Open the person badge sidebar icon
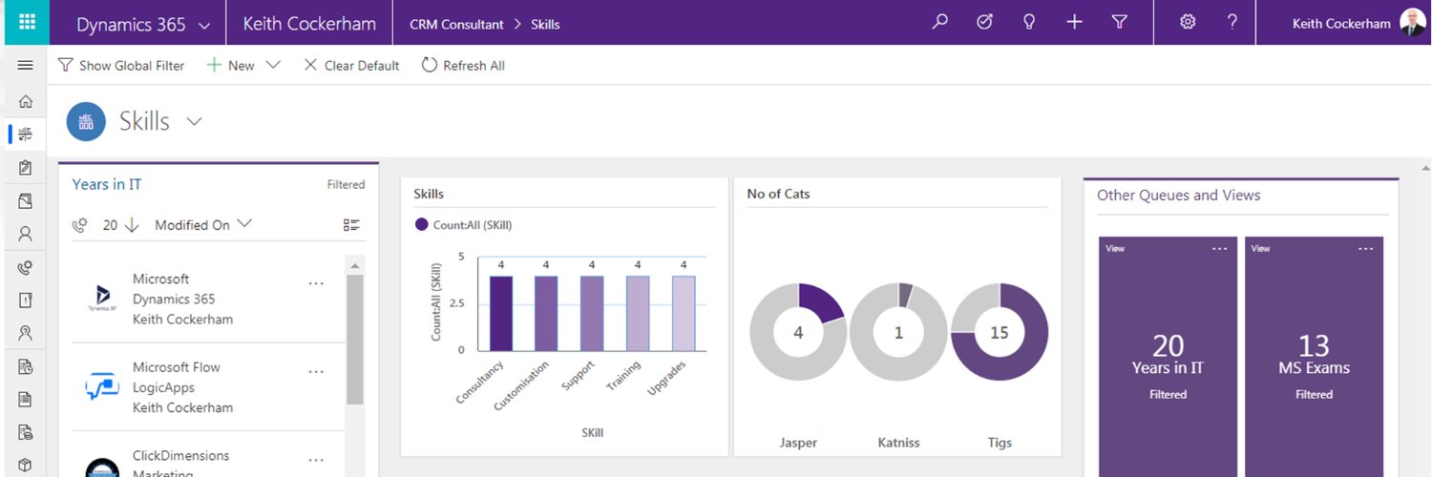This screenshot has height=477, width=1432. [26, 333]
